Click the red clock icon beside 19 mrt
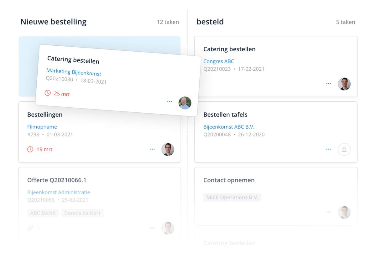The image size is (376, 271). tap(30, 149)
